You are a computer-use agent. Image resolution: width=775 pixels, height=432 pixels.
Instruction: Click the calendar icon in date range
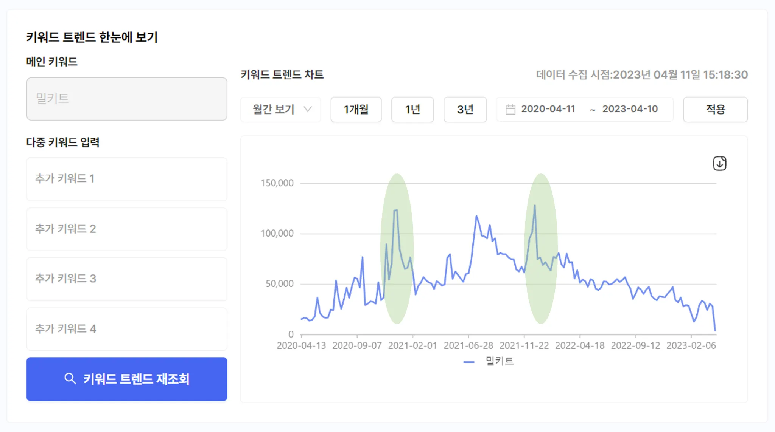click(510, 110)
